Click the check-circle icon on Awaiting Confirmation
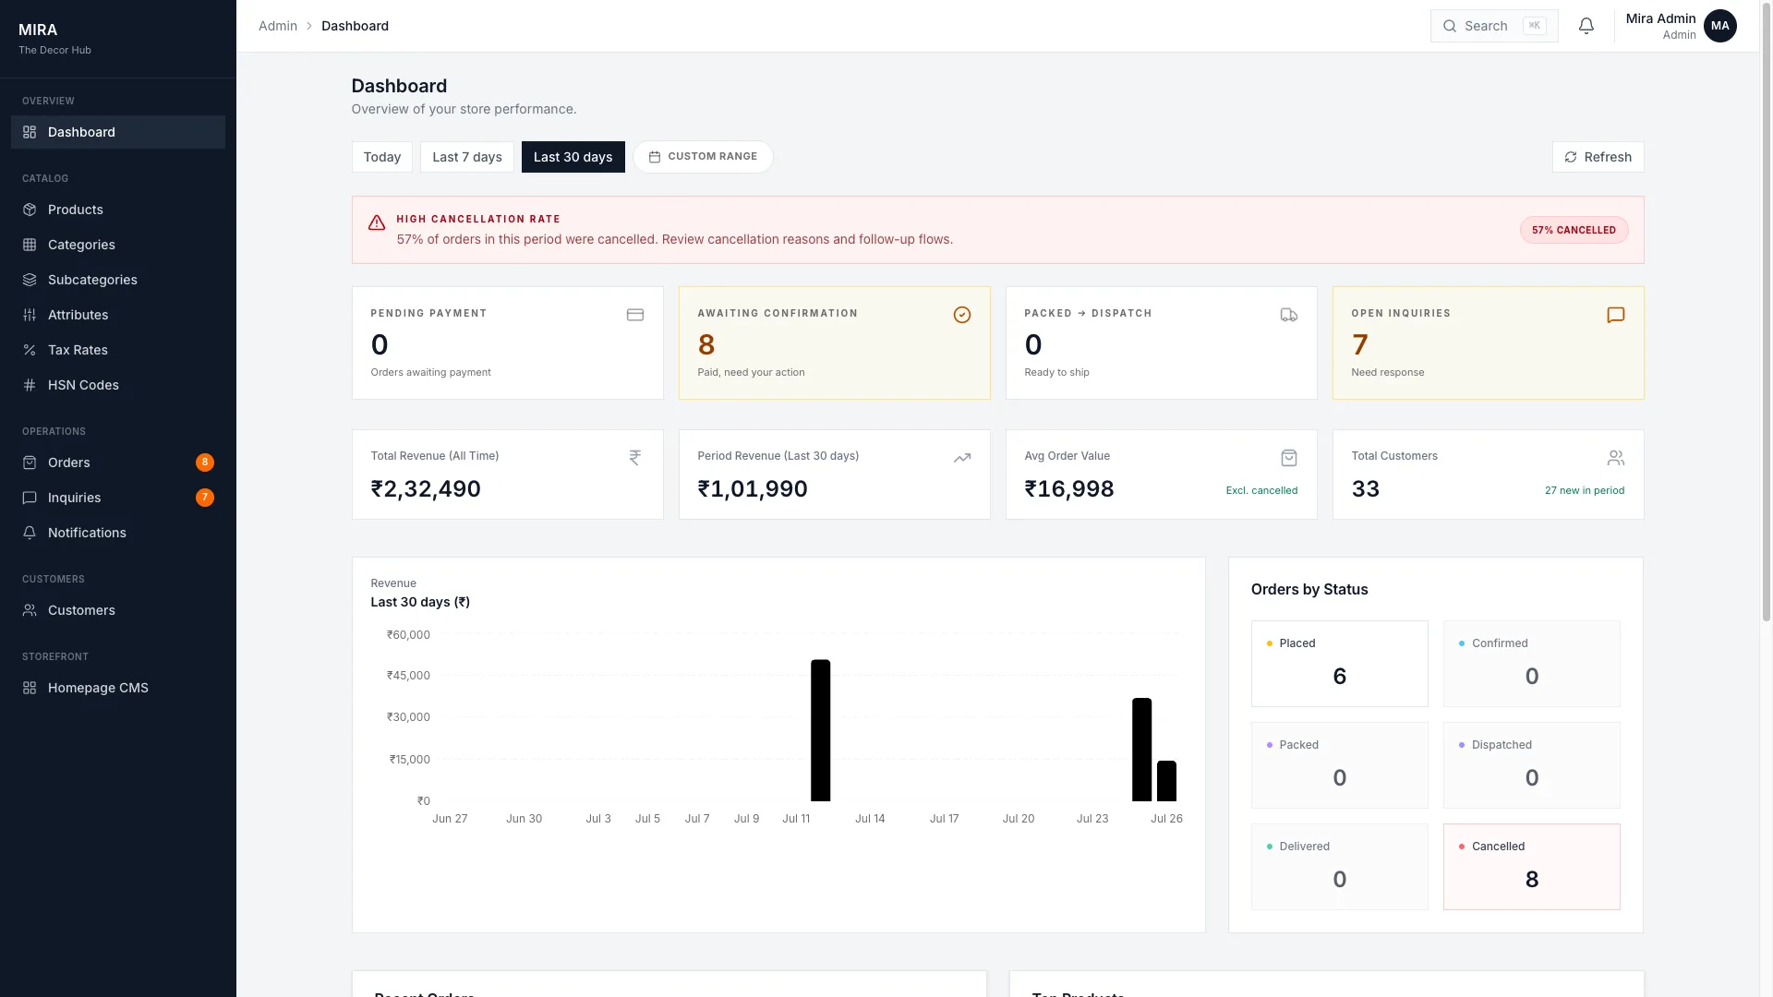Viewport: 1773px width, 997px height. (x=962, y=315)
